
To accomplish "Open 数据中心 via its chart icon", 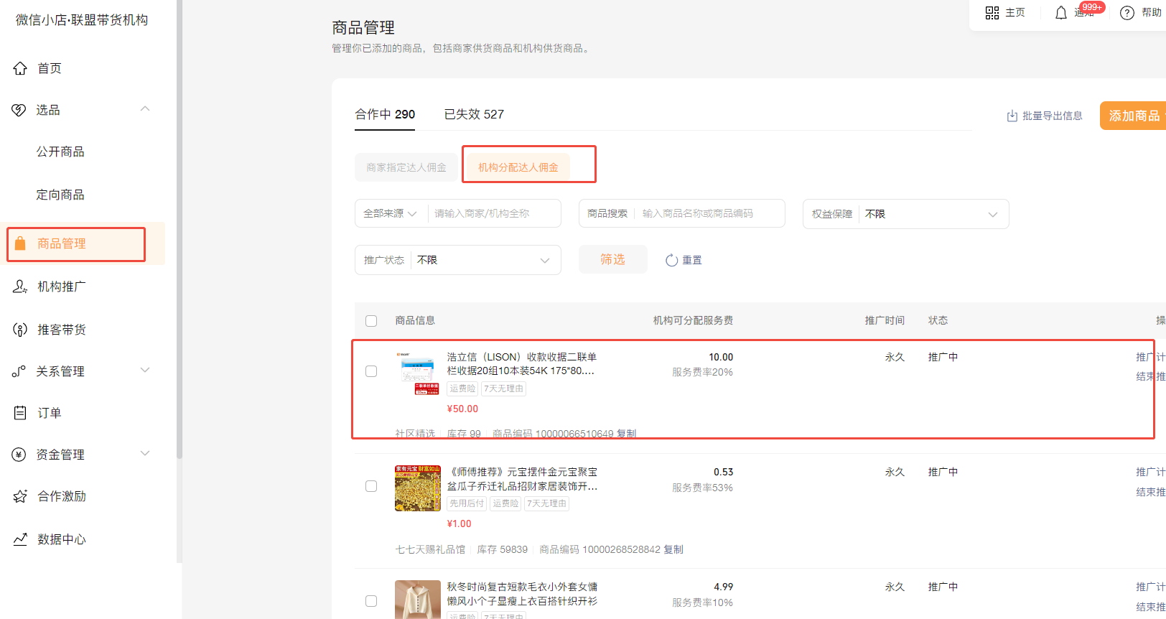I will click(20, 539).
